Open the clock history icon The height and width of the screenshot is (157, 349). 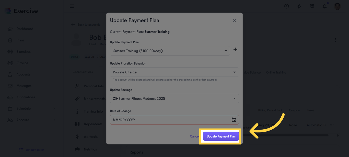[286, 6]
